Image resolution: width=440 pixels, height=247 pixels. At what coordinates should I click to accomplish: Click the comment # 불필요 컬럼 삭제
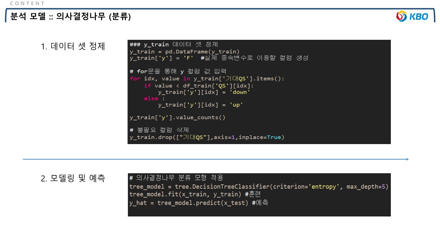click(159, 130)
